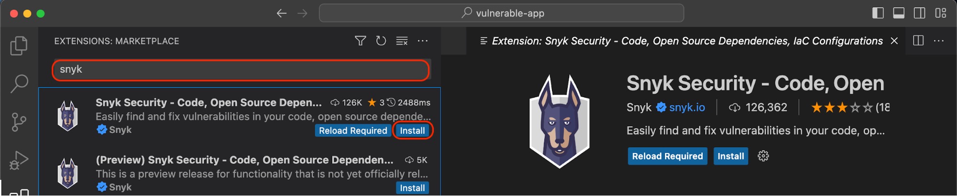Open the Search view in activity bar

(x=19, y=84)
